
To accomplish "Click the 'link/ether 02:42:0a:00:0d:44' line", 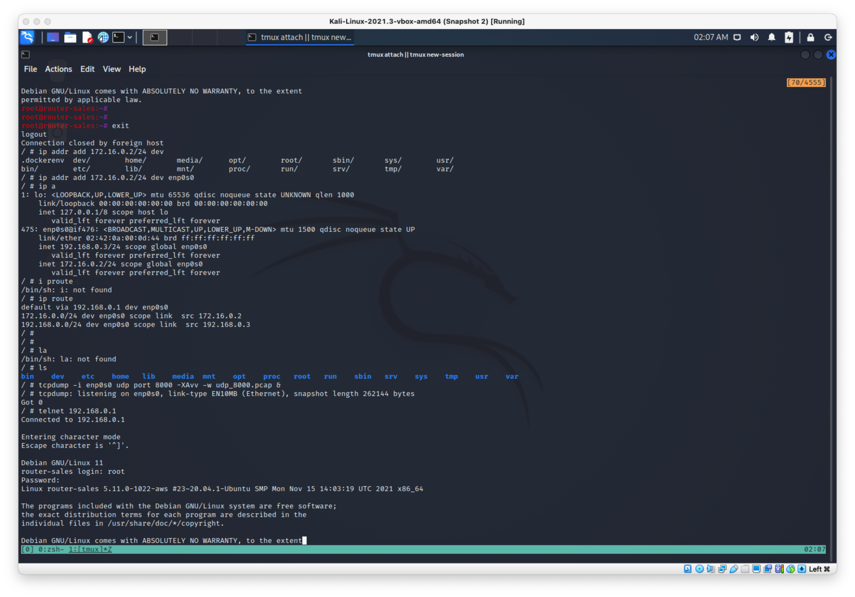I will tap(147, 238).
